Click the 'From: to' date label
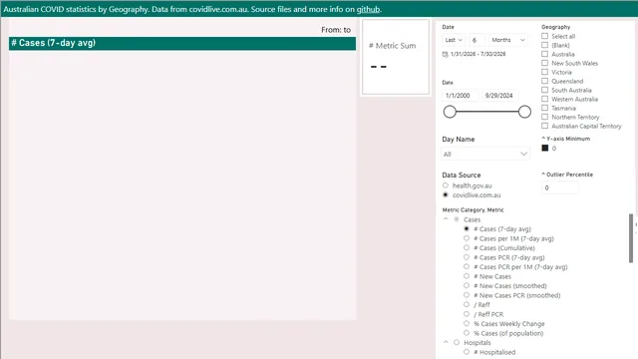 pos(336,30)
